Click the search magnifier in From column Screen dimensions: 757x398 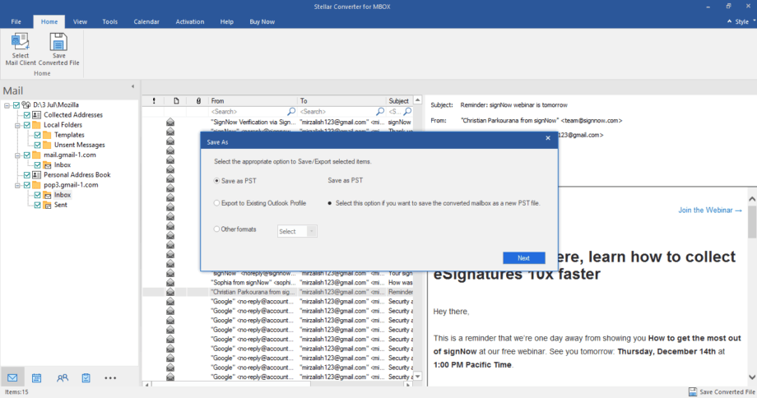point(291,112)
